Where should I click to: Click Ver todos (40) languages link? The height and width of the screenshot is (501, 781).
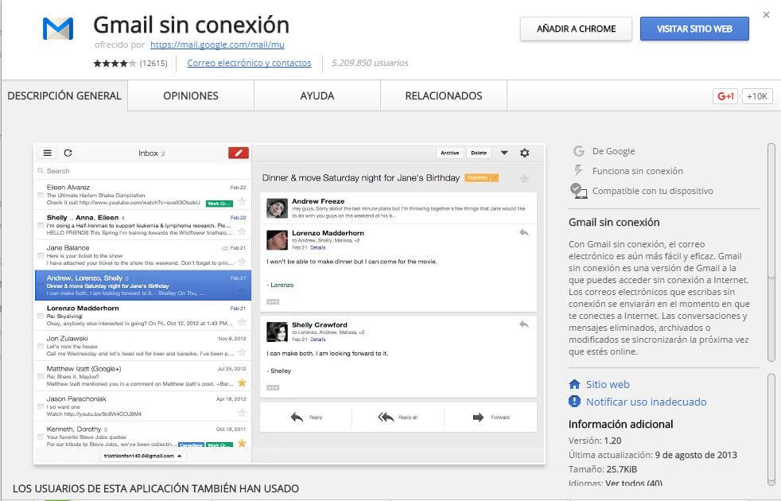(634, 483)
